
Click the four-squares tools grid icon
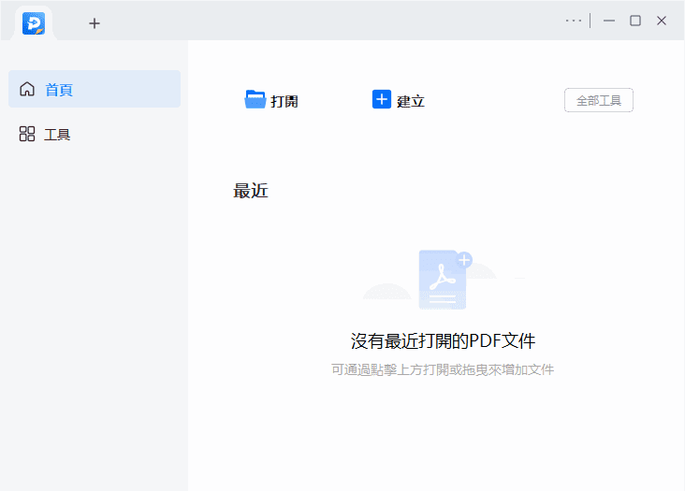pyautogui.click(x=27, y=134)
